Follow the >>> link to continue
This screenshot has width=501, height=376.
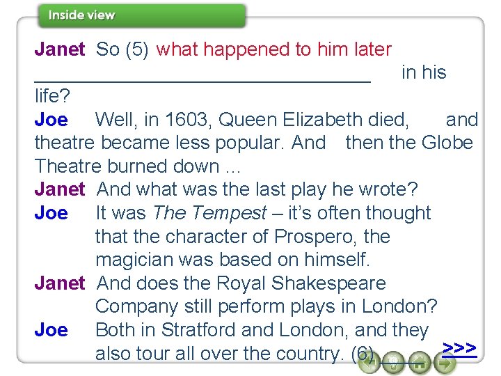pos(459,349)
